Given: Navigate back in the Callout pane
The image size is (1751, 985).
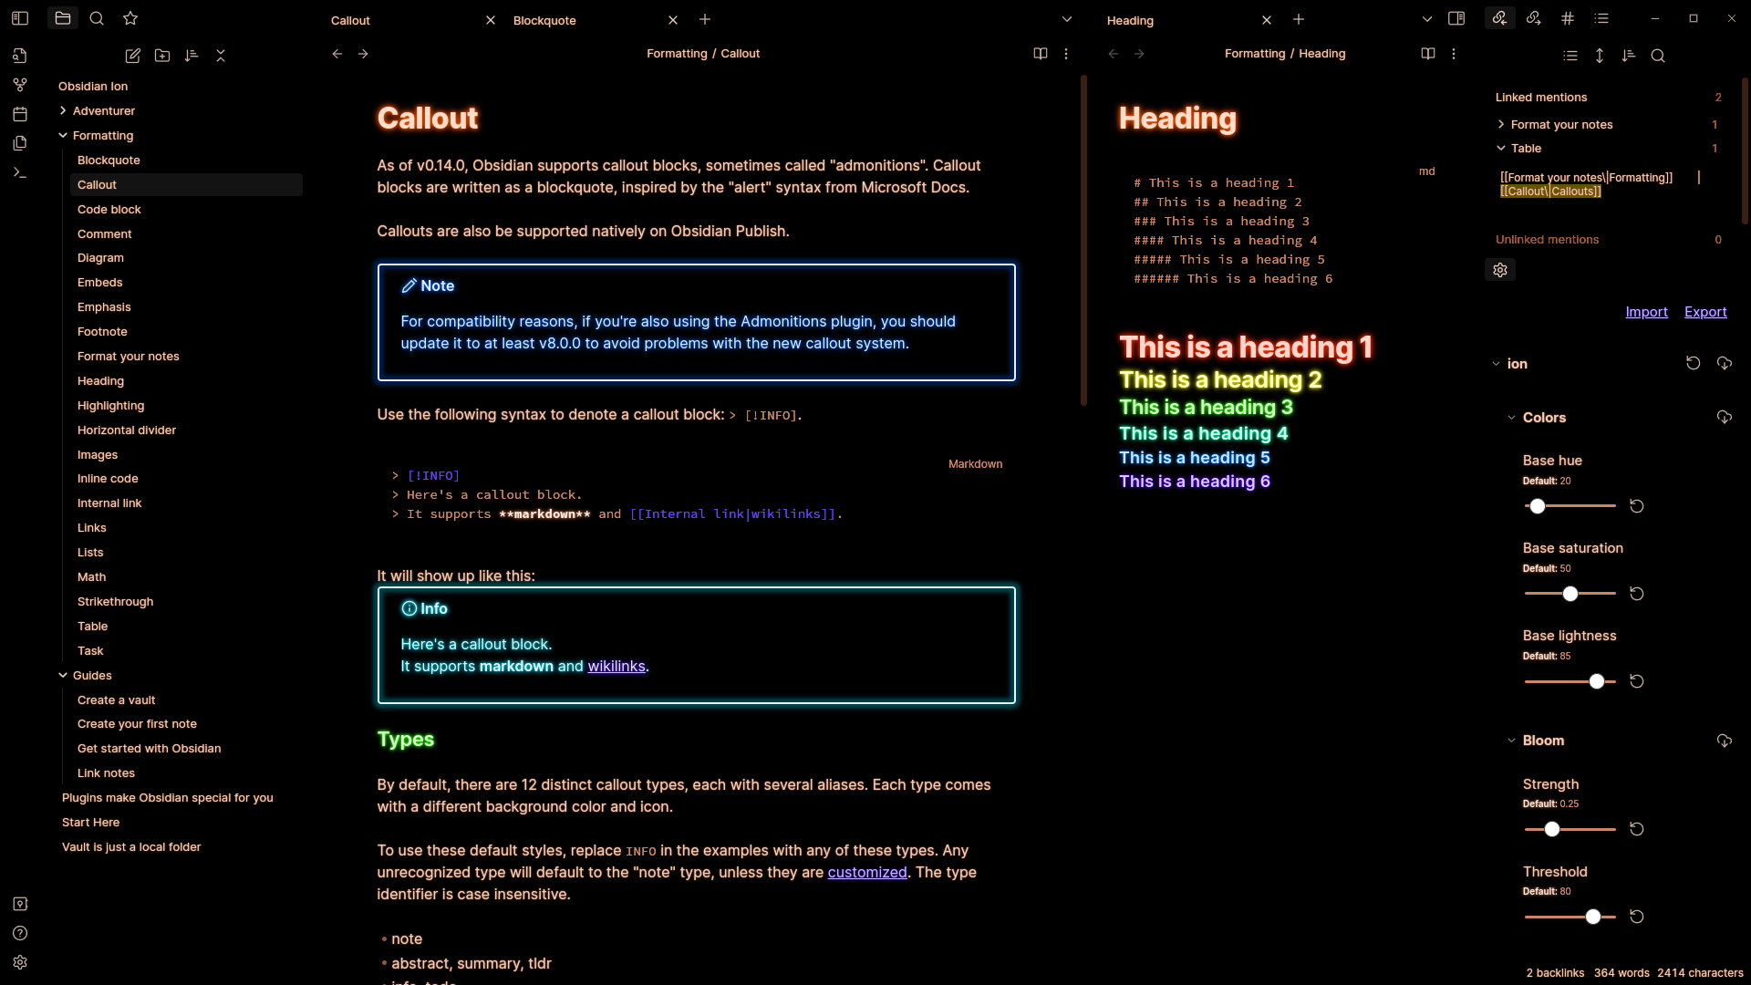Looking at the screenshot, I should [x=337, y=54].
